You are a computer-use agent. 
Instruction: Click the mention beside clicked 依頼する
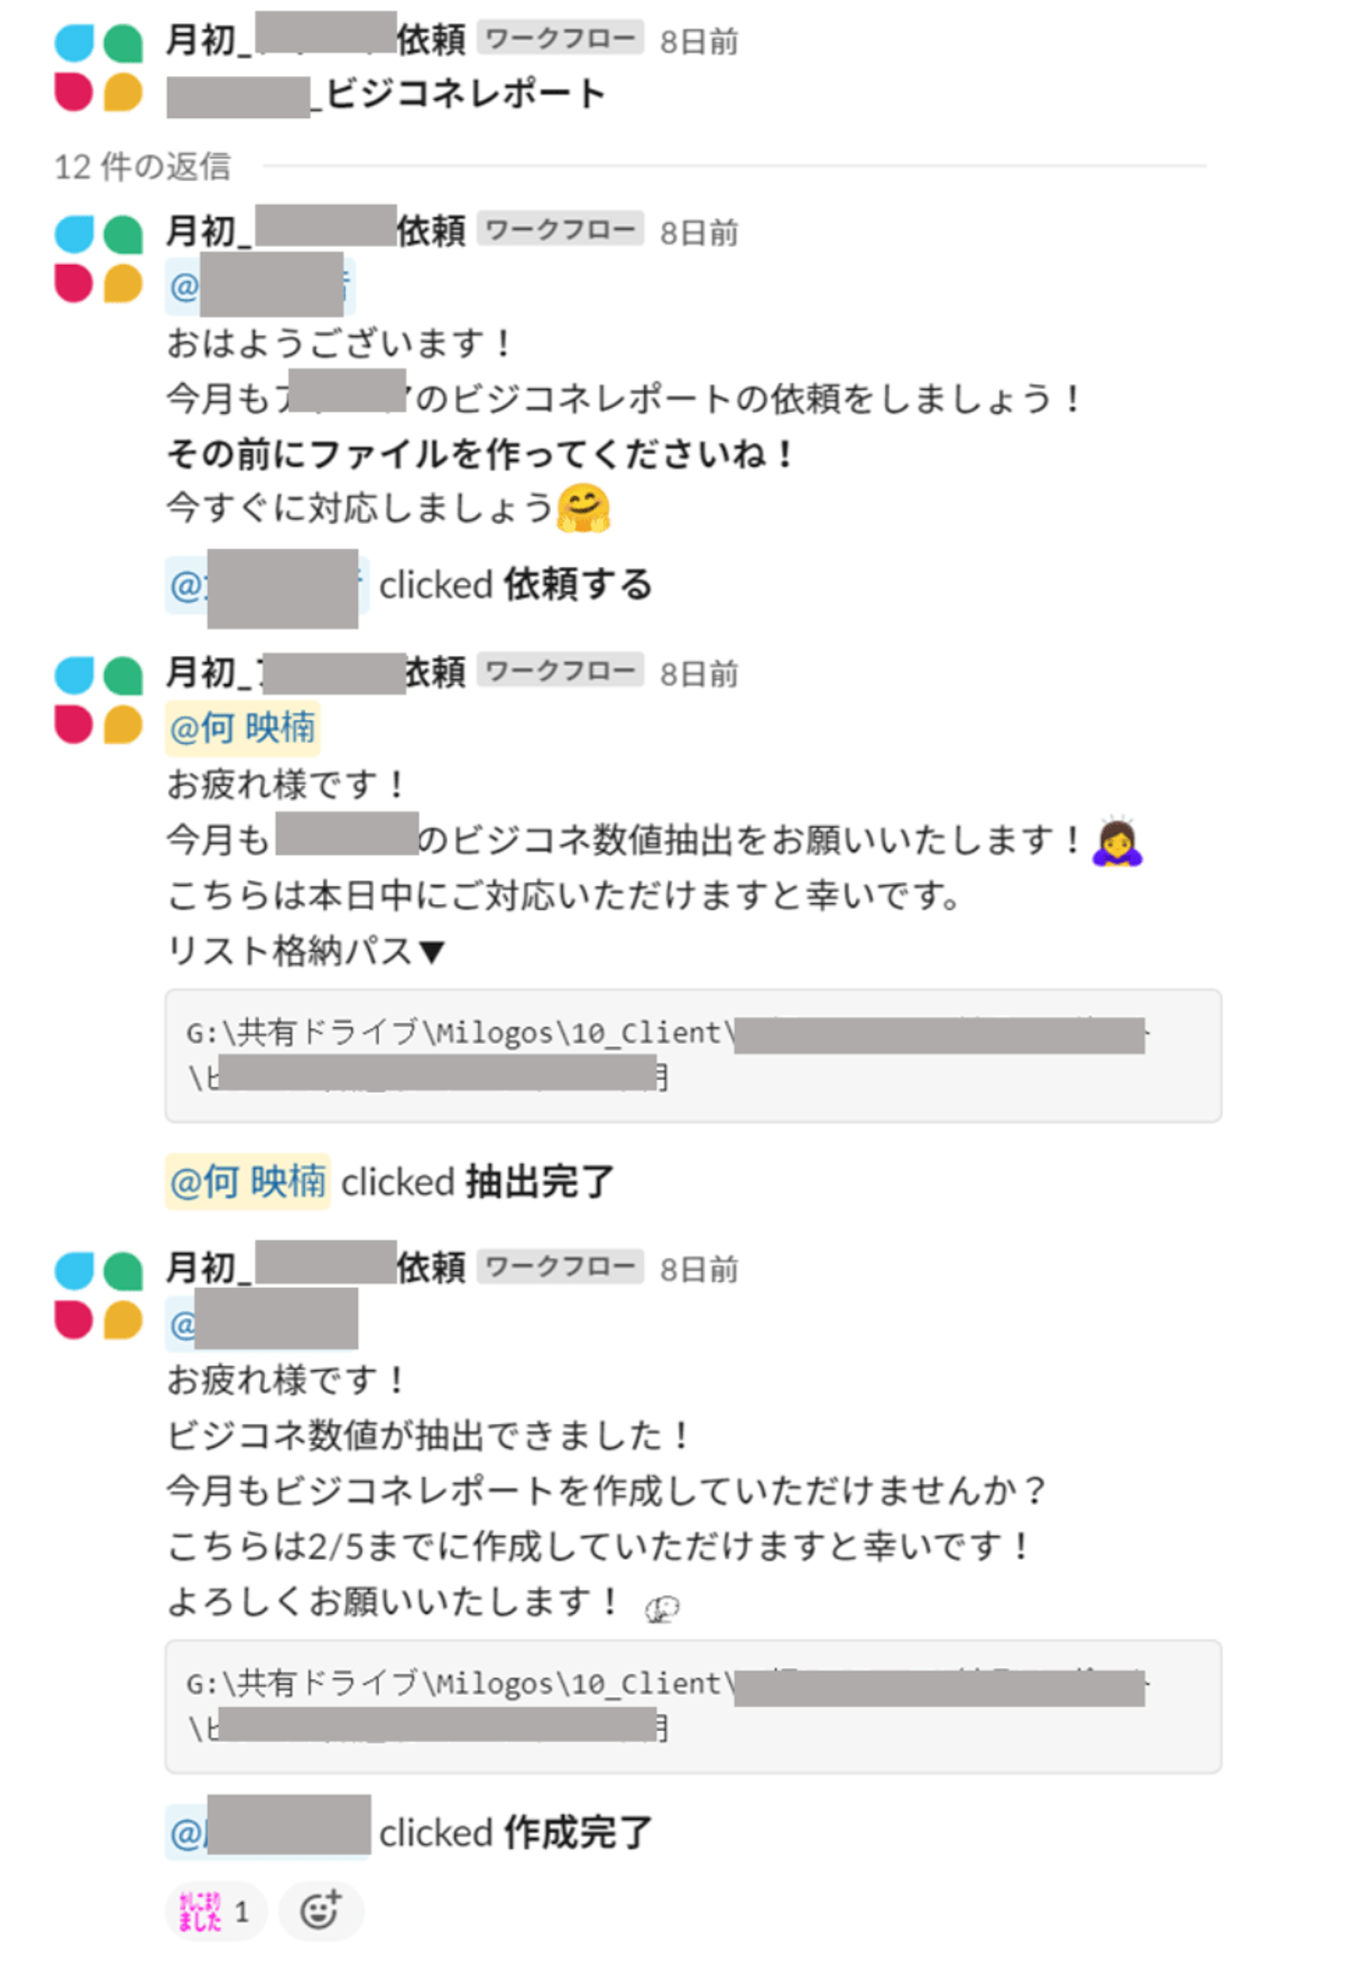(267, 586)
